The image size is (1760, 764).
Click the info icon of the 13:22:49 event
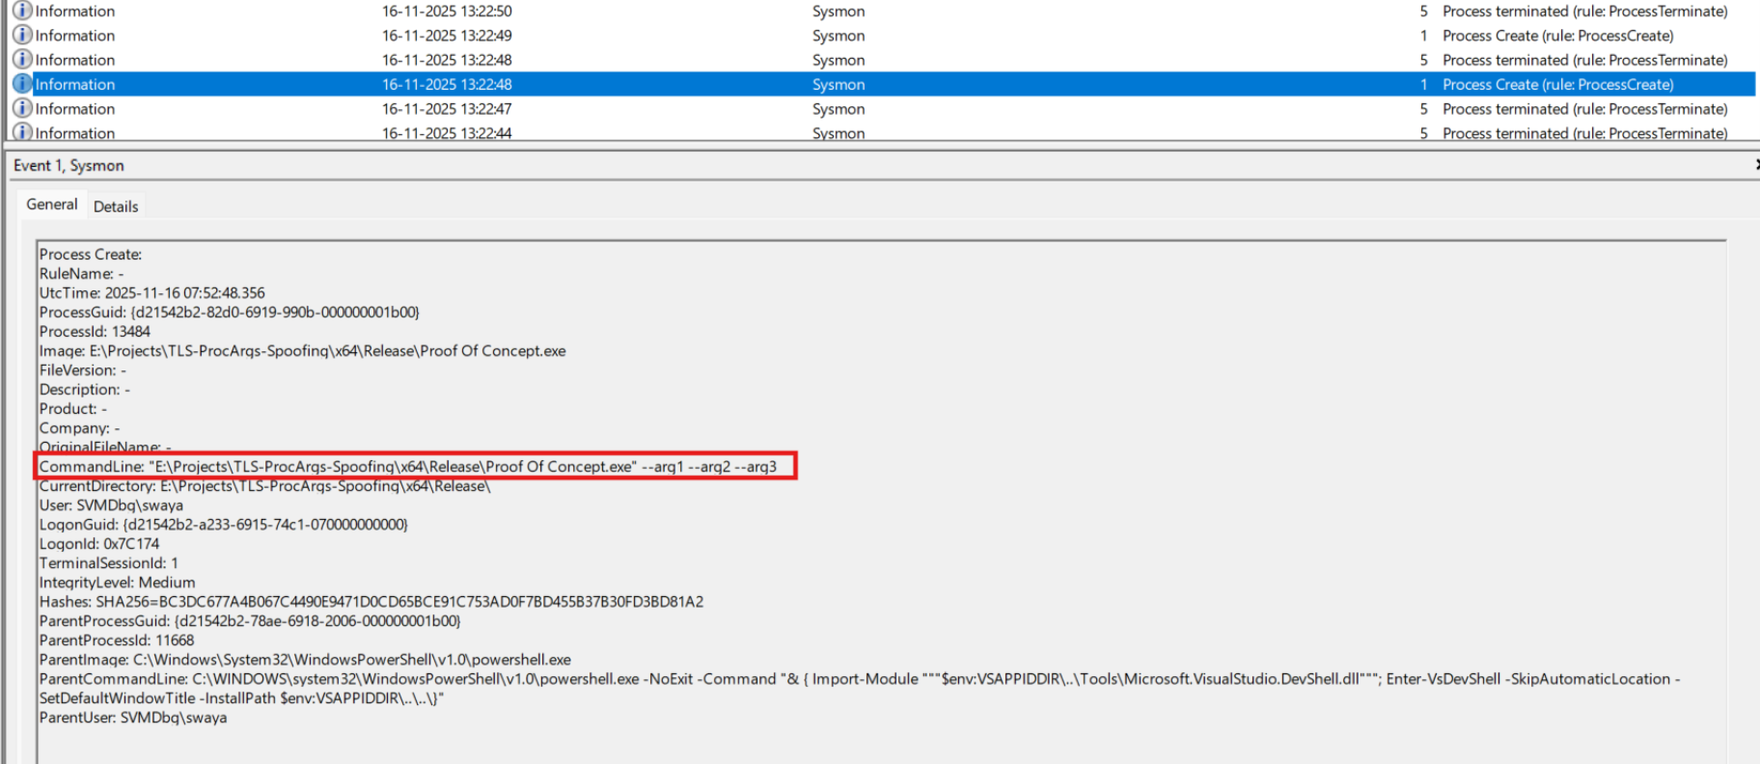pos(22,35)
